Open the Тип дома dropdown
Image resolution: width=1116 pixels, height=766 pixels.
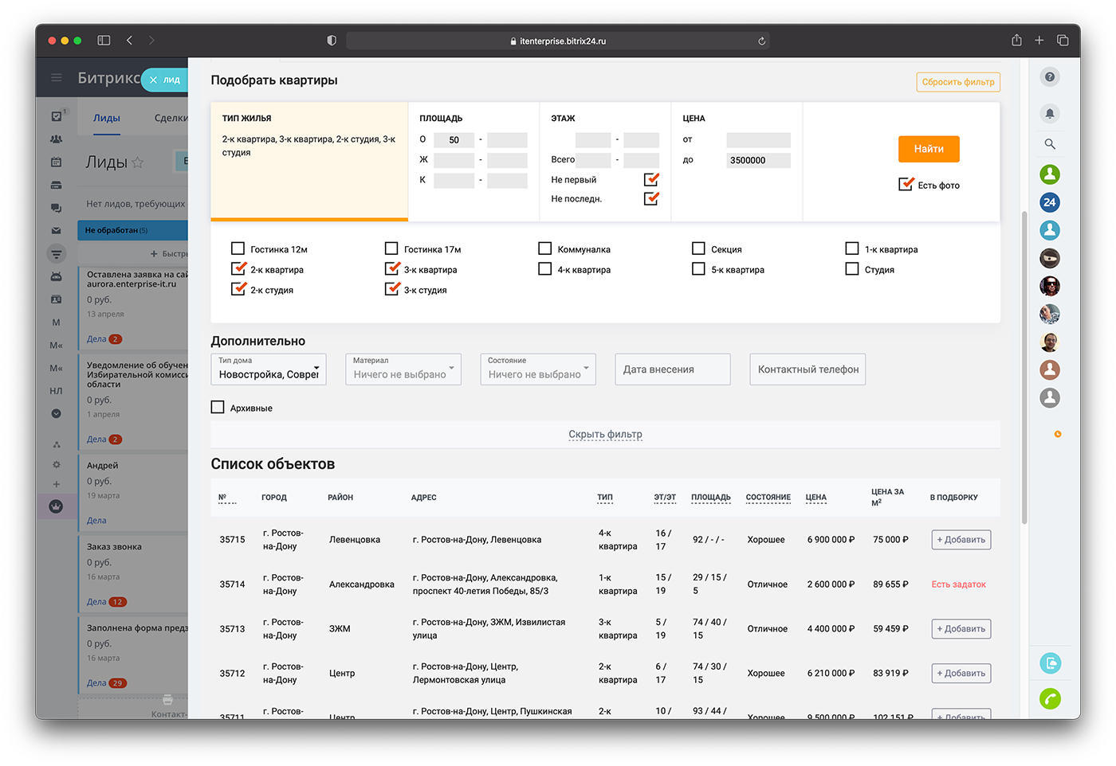tap(269, 369)
